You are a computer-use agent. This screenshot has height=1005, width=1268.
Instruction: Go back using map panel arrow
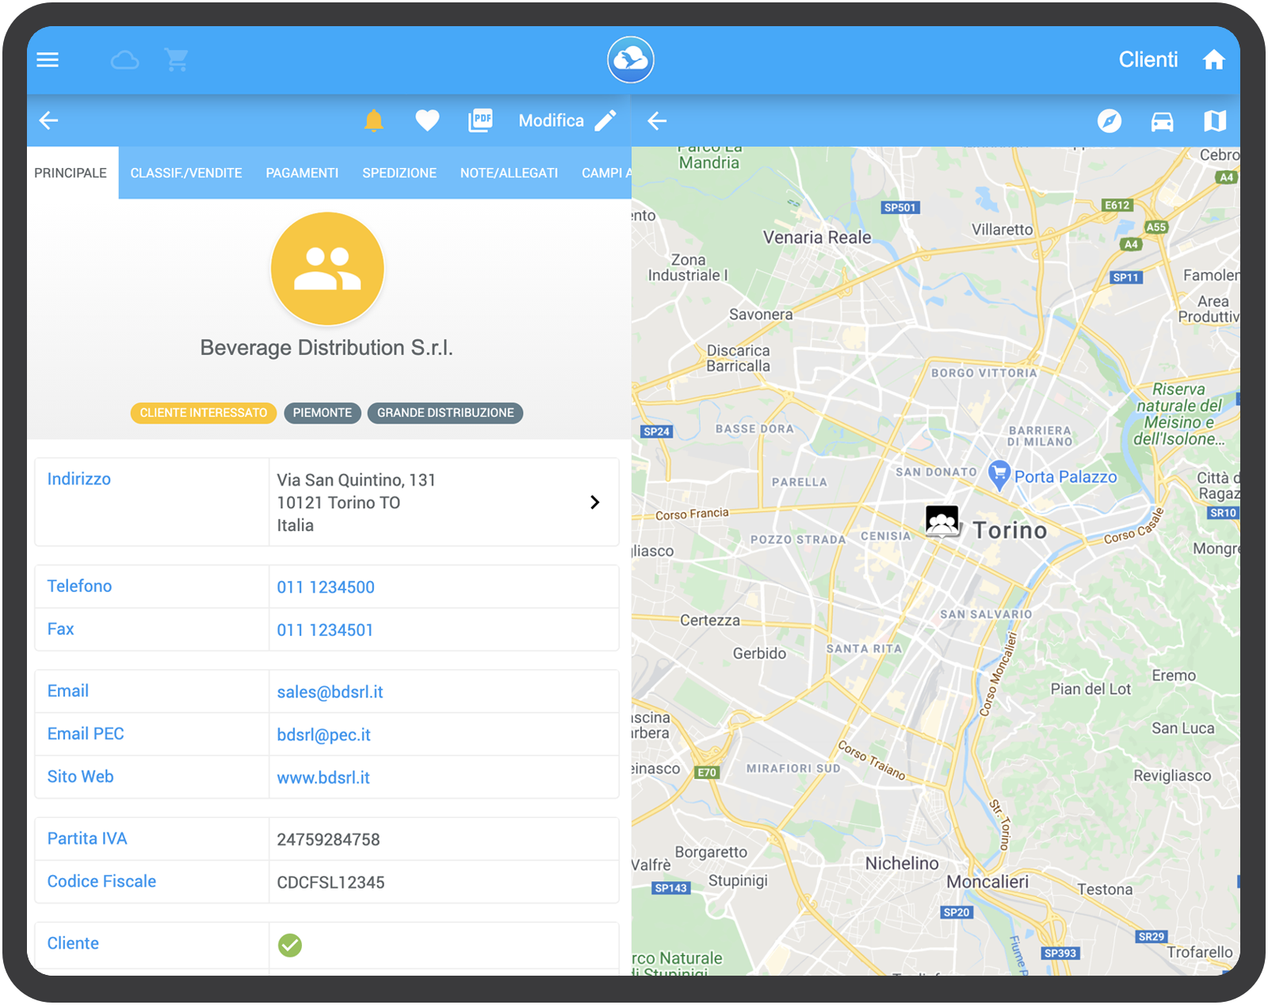pos(657,120)
